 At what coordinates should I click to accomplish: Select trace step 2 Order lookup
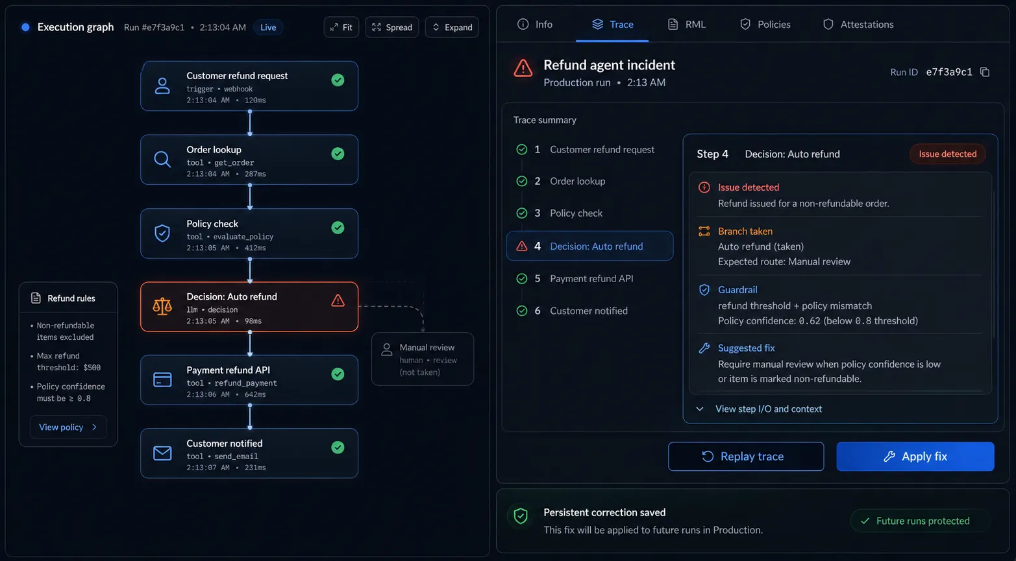click(589, 181)
